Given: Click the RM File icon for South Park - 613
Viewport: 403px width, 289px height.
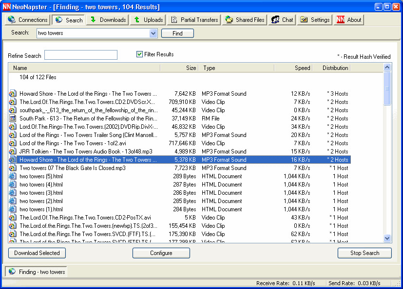Looking at the screenshot, I should [x=13, y=119].
